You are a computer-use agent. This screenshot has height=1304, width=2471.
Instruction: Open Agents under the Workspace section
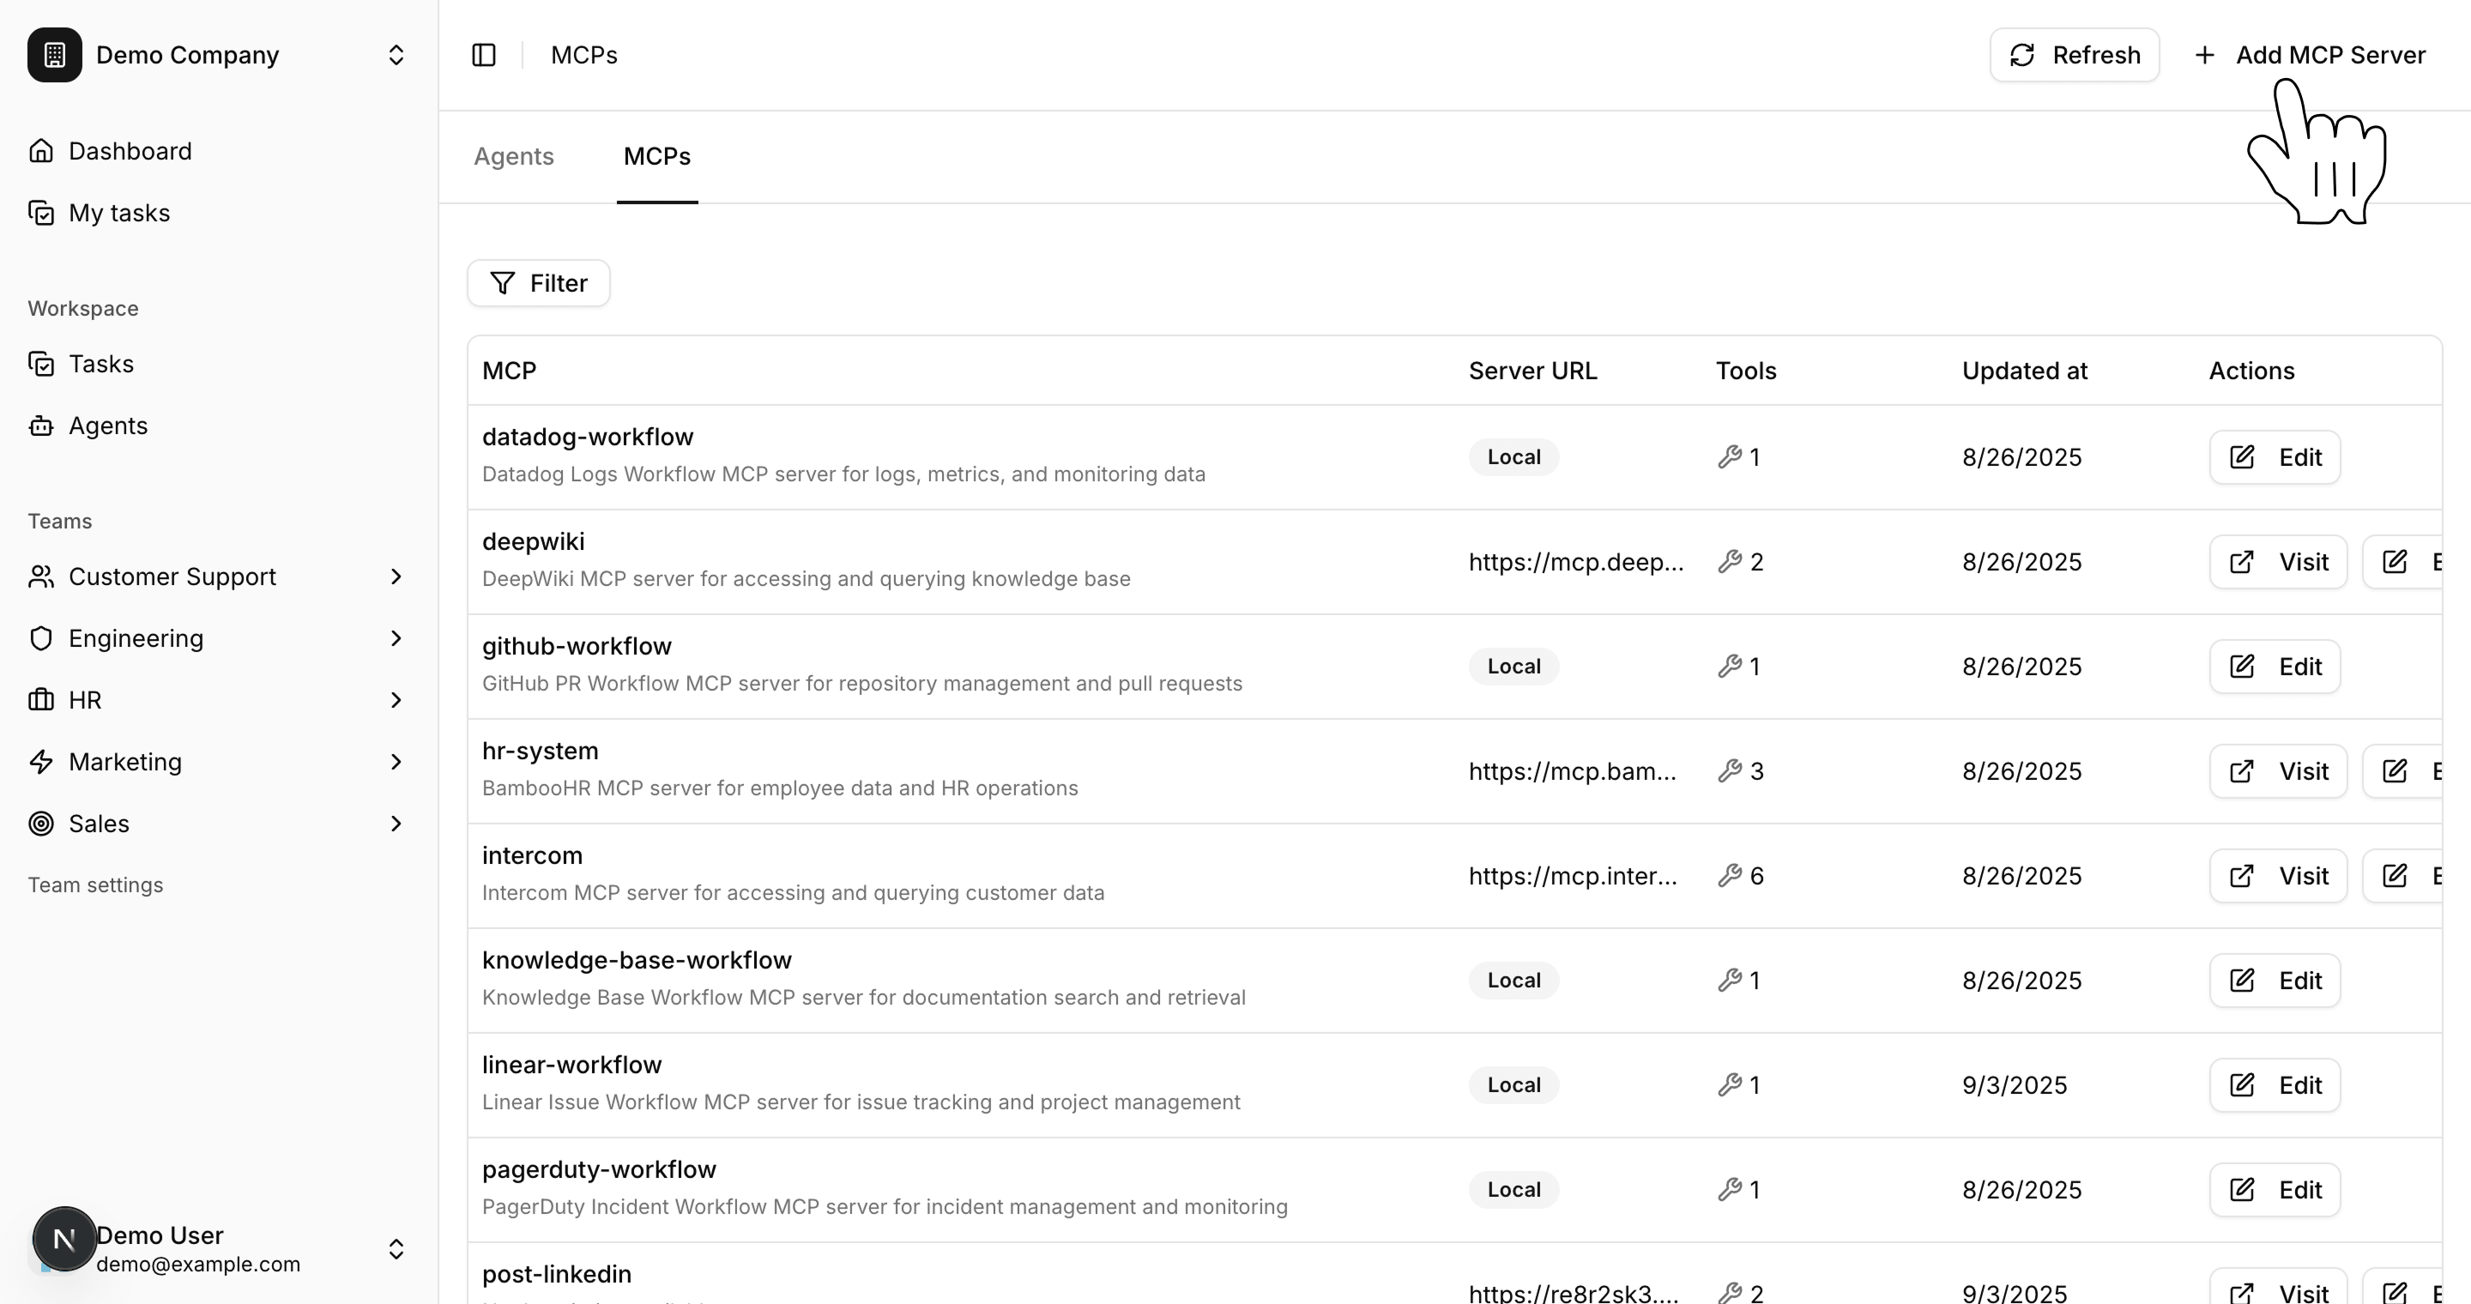(x=107, y=425)
